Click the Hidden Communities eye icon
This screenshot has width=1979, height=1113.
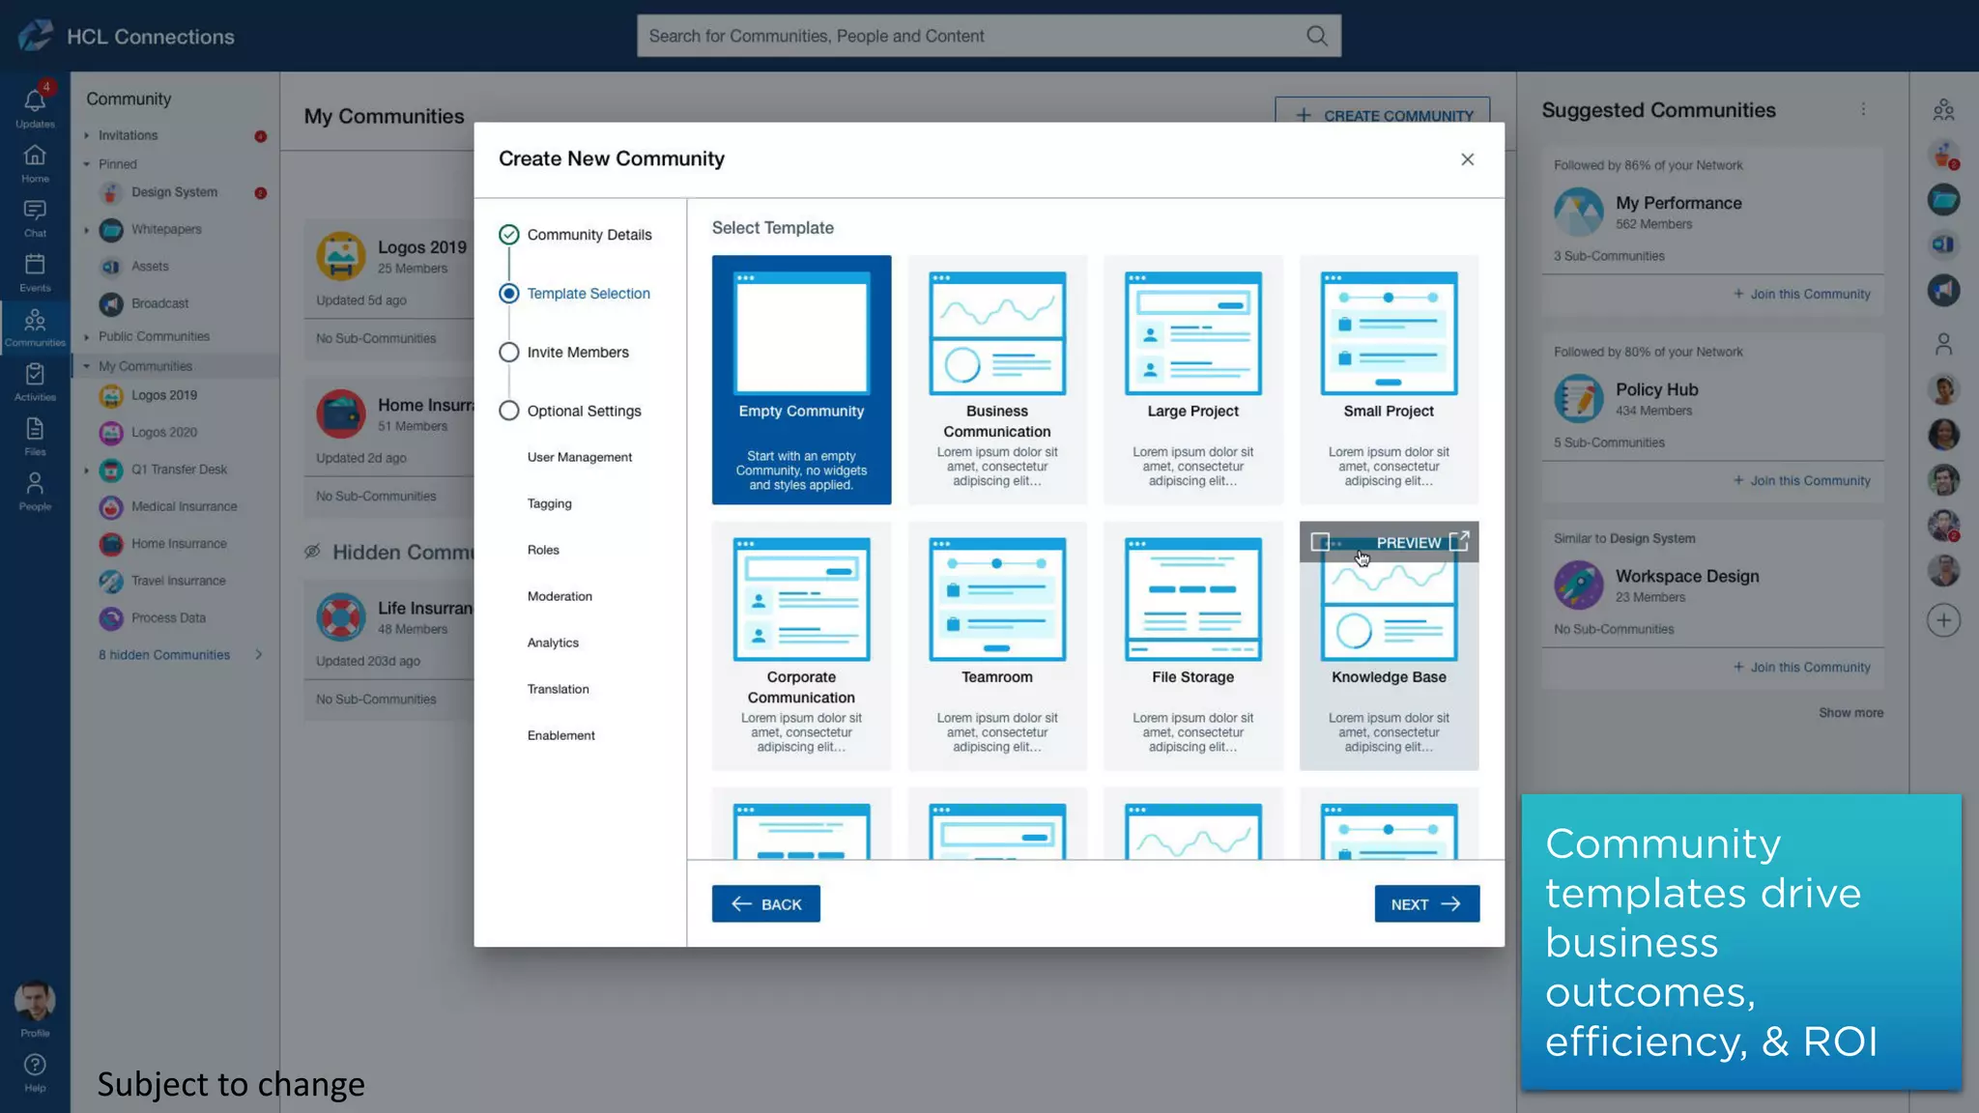pos(312,552)
